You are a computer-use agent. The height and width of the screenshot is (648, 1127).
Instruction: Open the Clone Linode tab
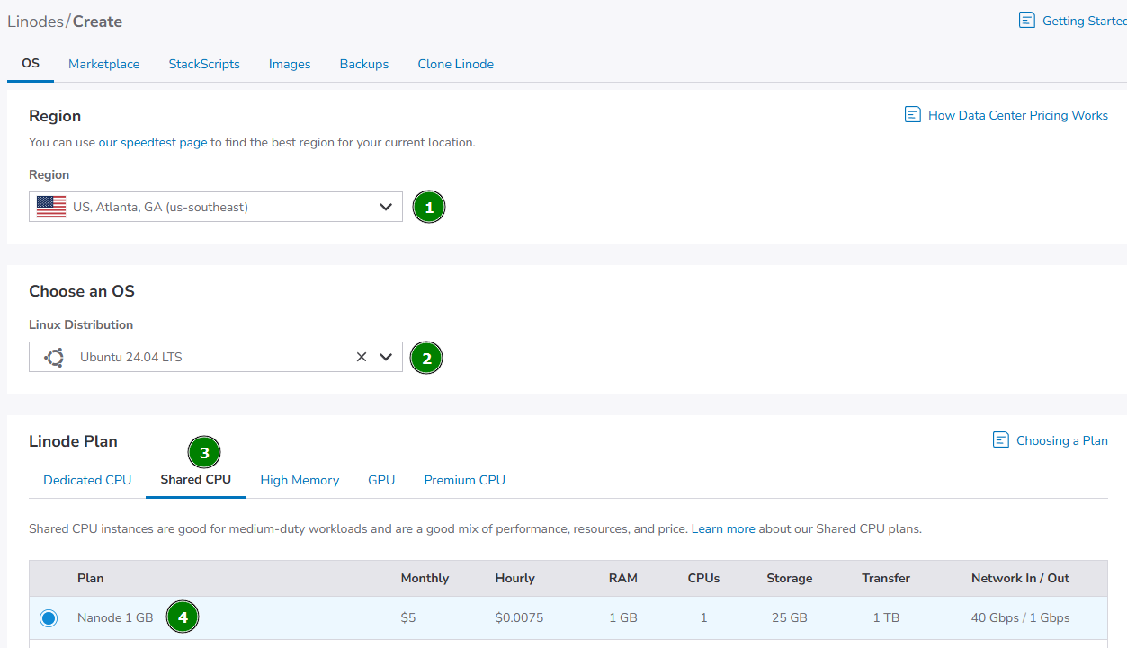pos(455,64)
